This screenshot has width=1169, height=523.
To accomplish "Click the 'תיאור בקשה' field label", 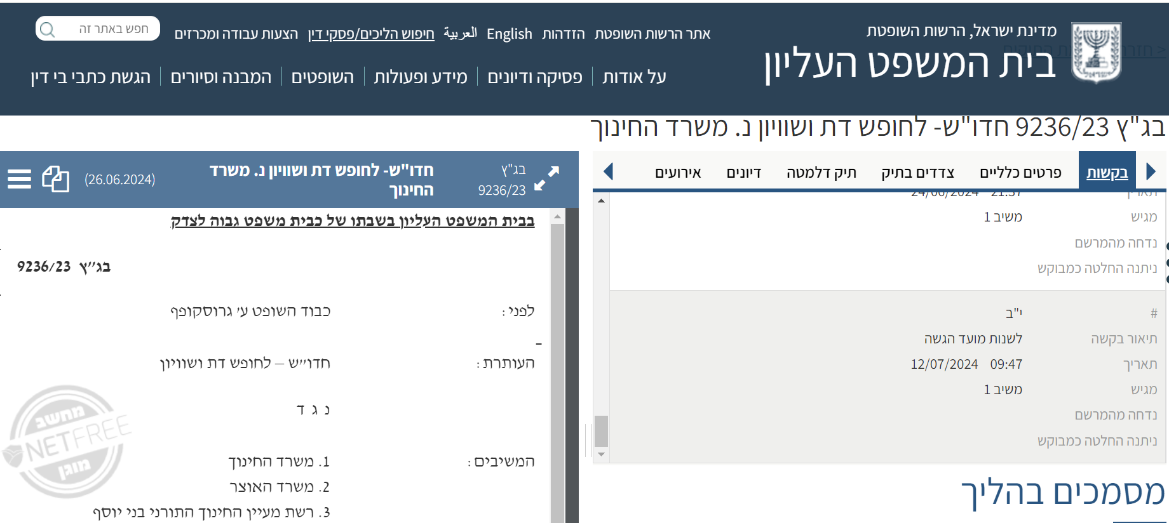I will point(1124,339).
